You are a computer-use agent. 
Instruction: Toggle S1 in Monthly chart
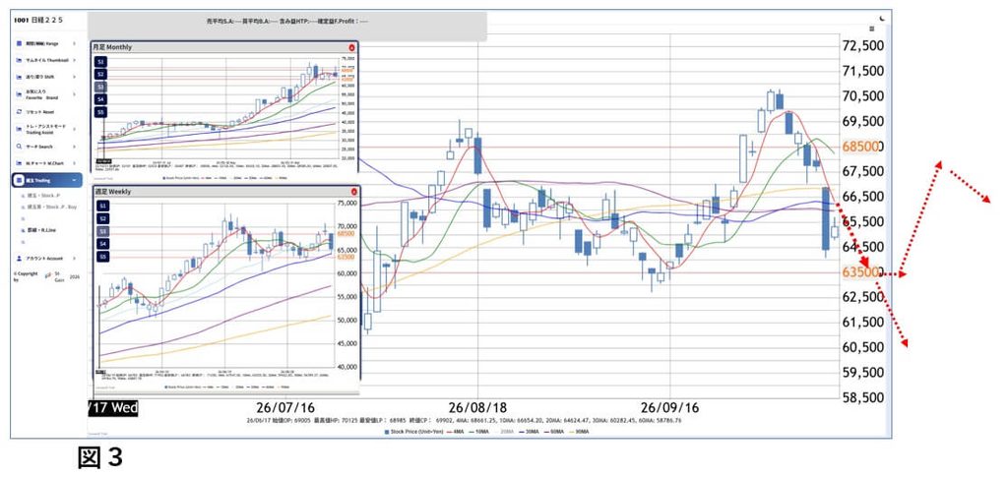click(100, 62)
